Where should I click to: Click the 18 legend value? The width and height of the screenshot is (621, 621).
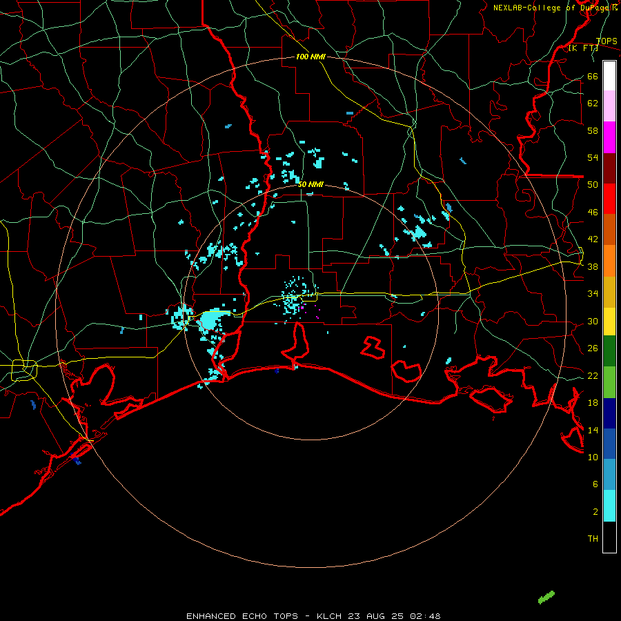[x=593, y=402]
